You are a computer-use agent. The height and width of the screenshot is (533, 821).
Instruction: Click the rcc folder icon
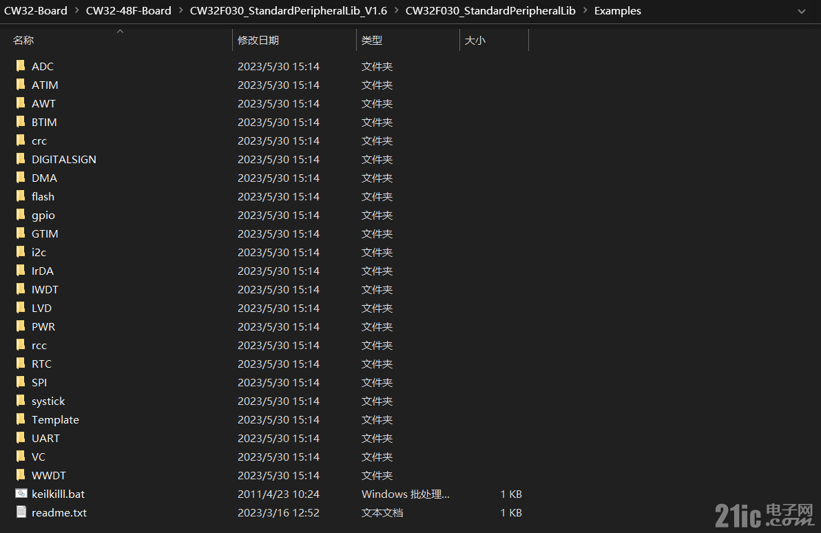[21, 345]
